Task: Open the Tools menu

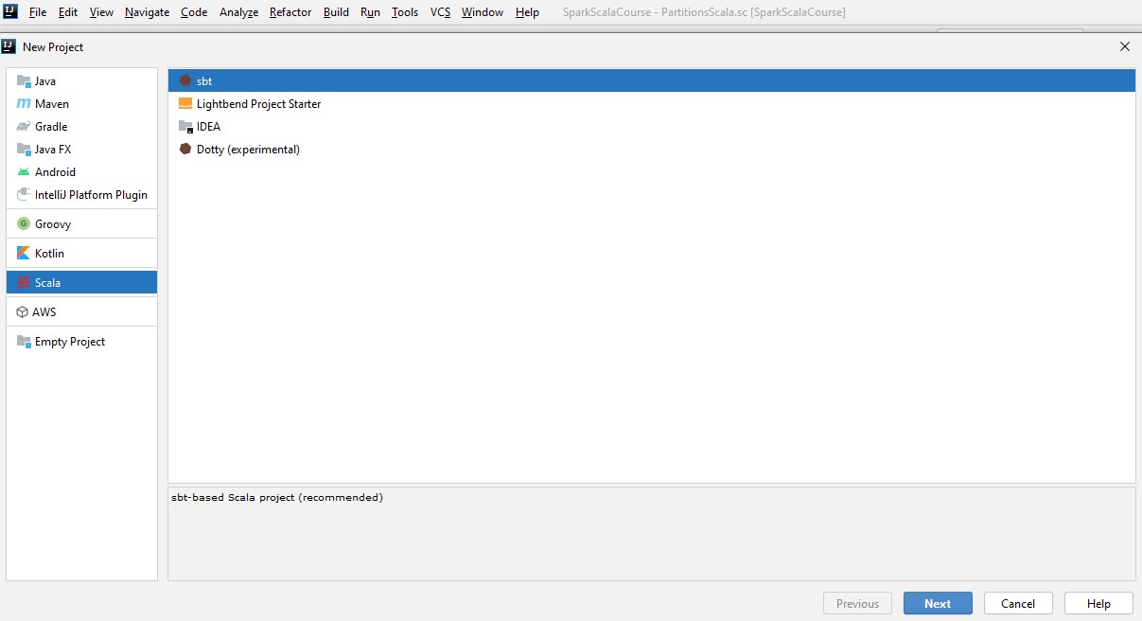Action: pyautogui.click(x=405, y=12)
